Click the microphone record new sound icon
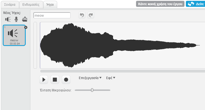This screenshot has height=110, width=205. pyautogui.click(x=16, y=19)
